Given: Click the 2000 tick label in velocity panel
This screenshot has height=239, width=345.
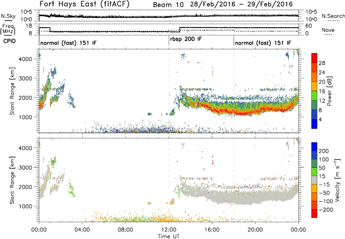Looking at the screenshot, I should pyautogui.click(x=25, y=187).
